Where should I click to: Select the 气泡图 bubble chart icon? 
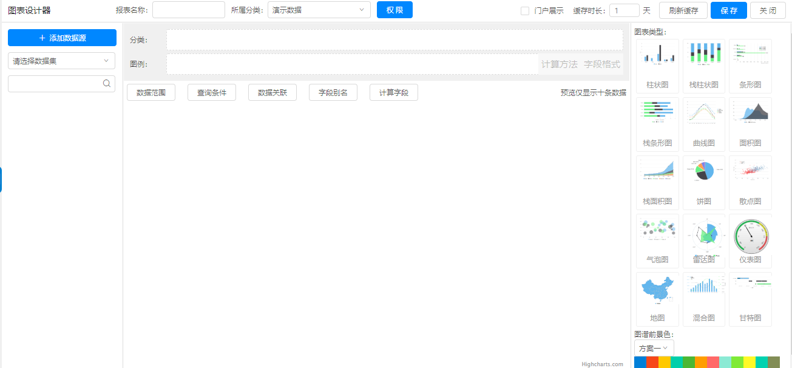pyautogui.click(x=657, y=240)
